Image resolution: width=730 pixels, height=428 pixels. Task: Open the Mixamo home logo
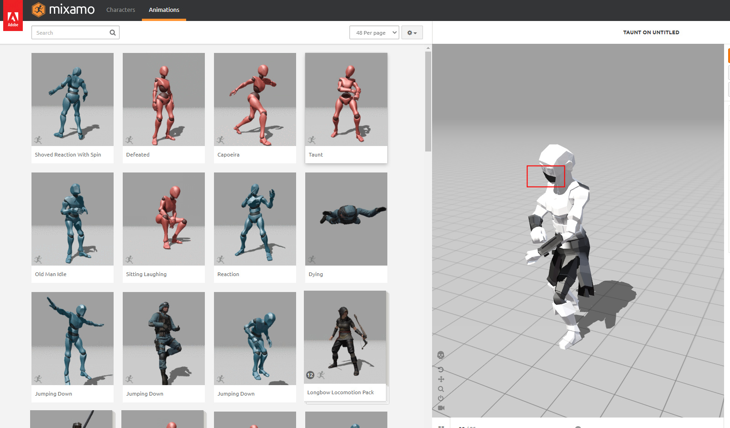pyautogui.click(x=63, y=10)
